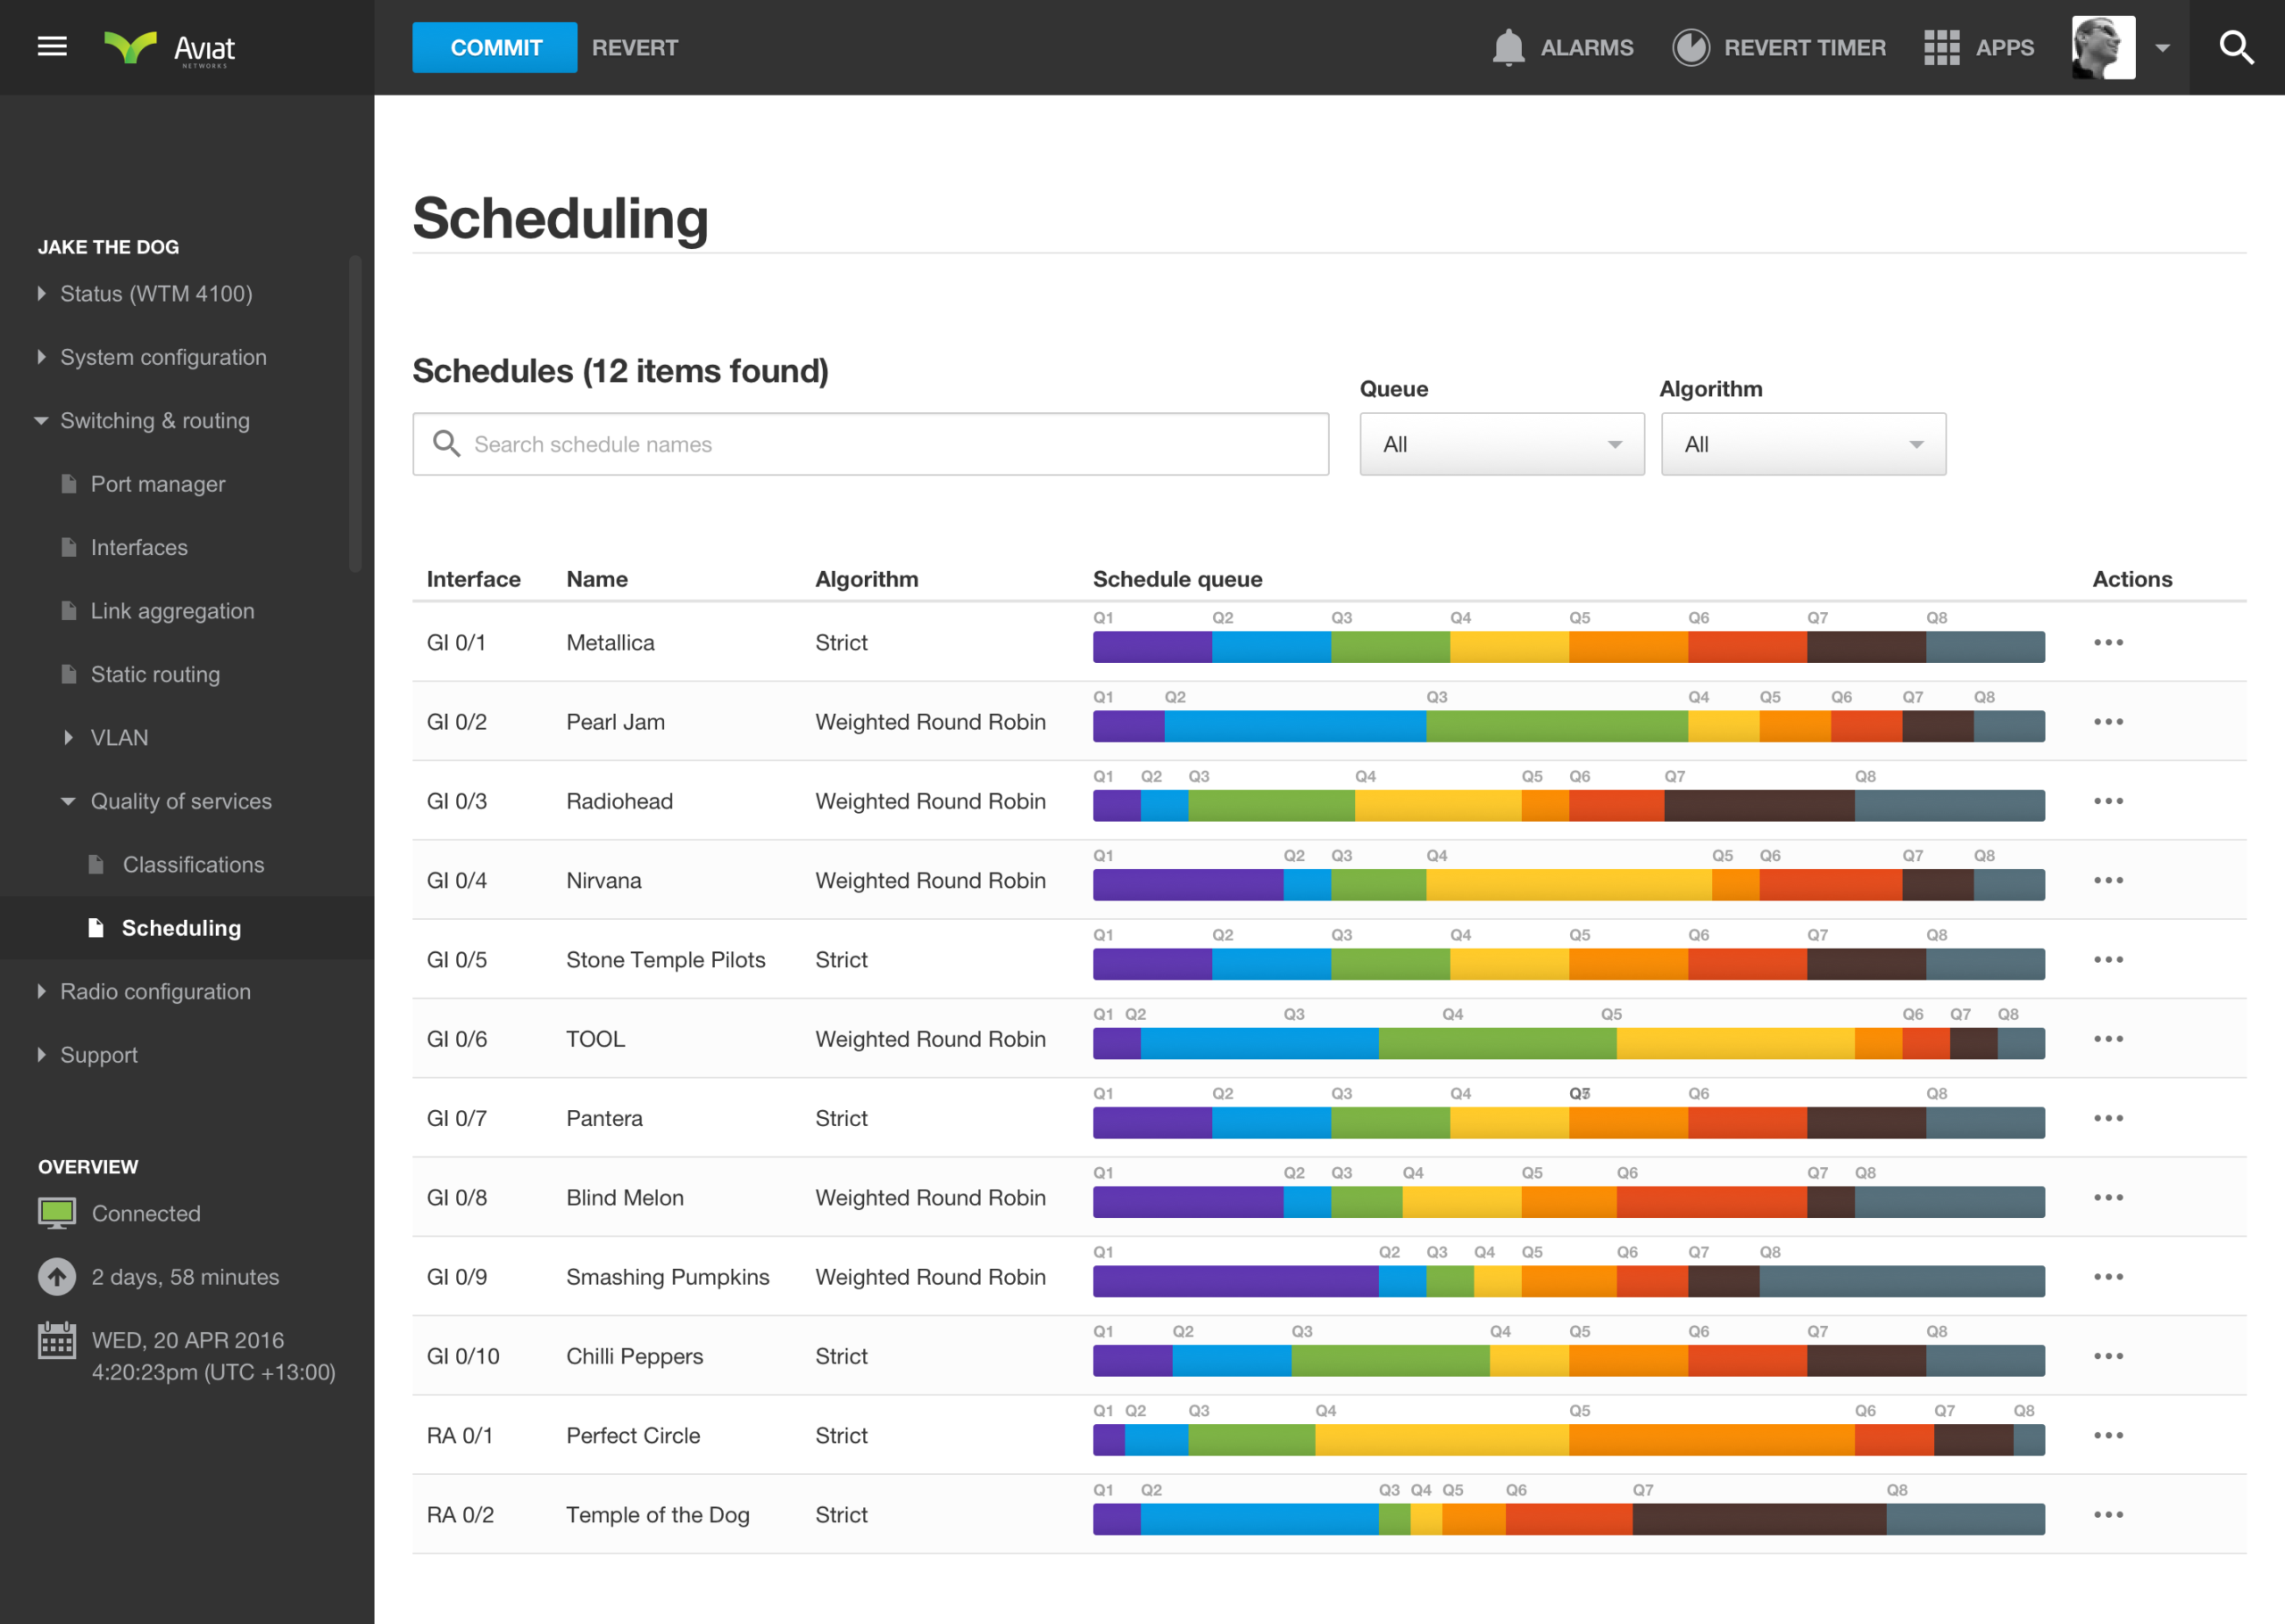Expand the VLAN sidebar item
This screenshot has width=2285, height=1624.
coord(68,737)
